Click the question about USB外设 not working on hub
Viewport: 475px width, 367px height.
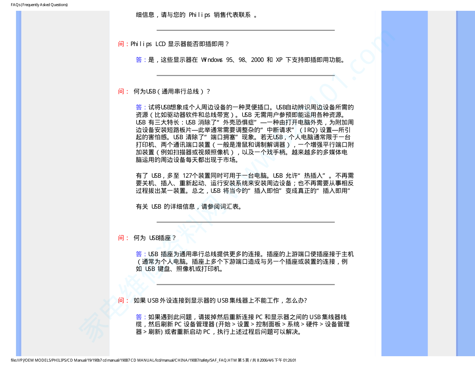[x=220, y=300]
